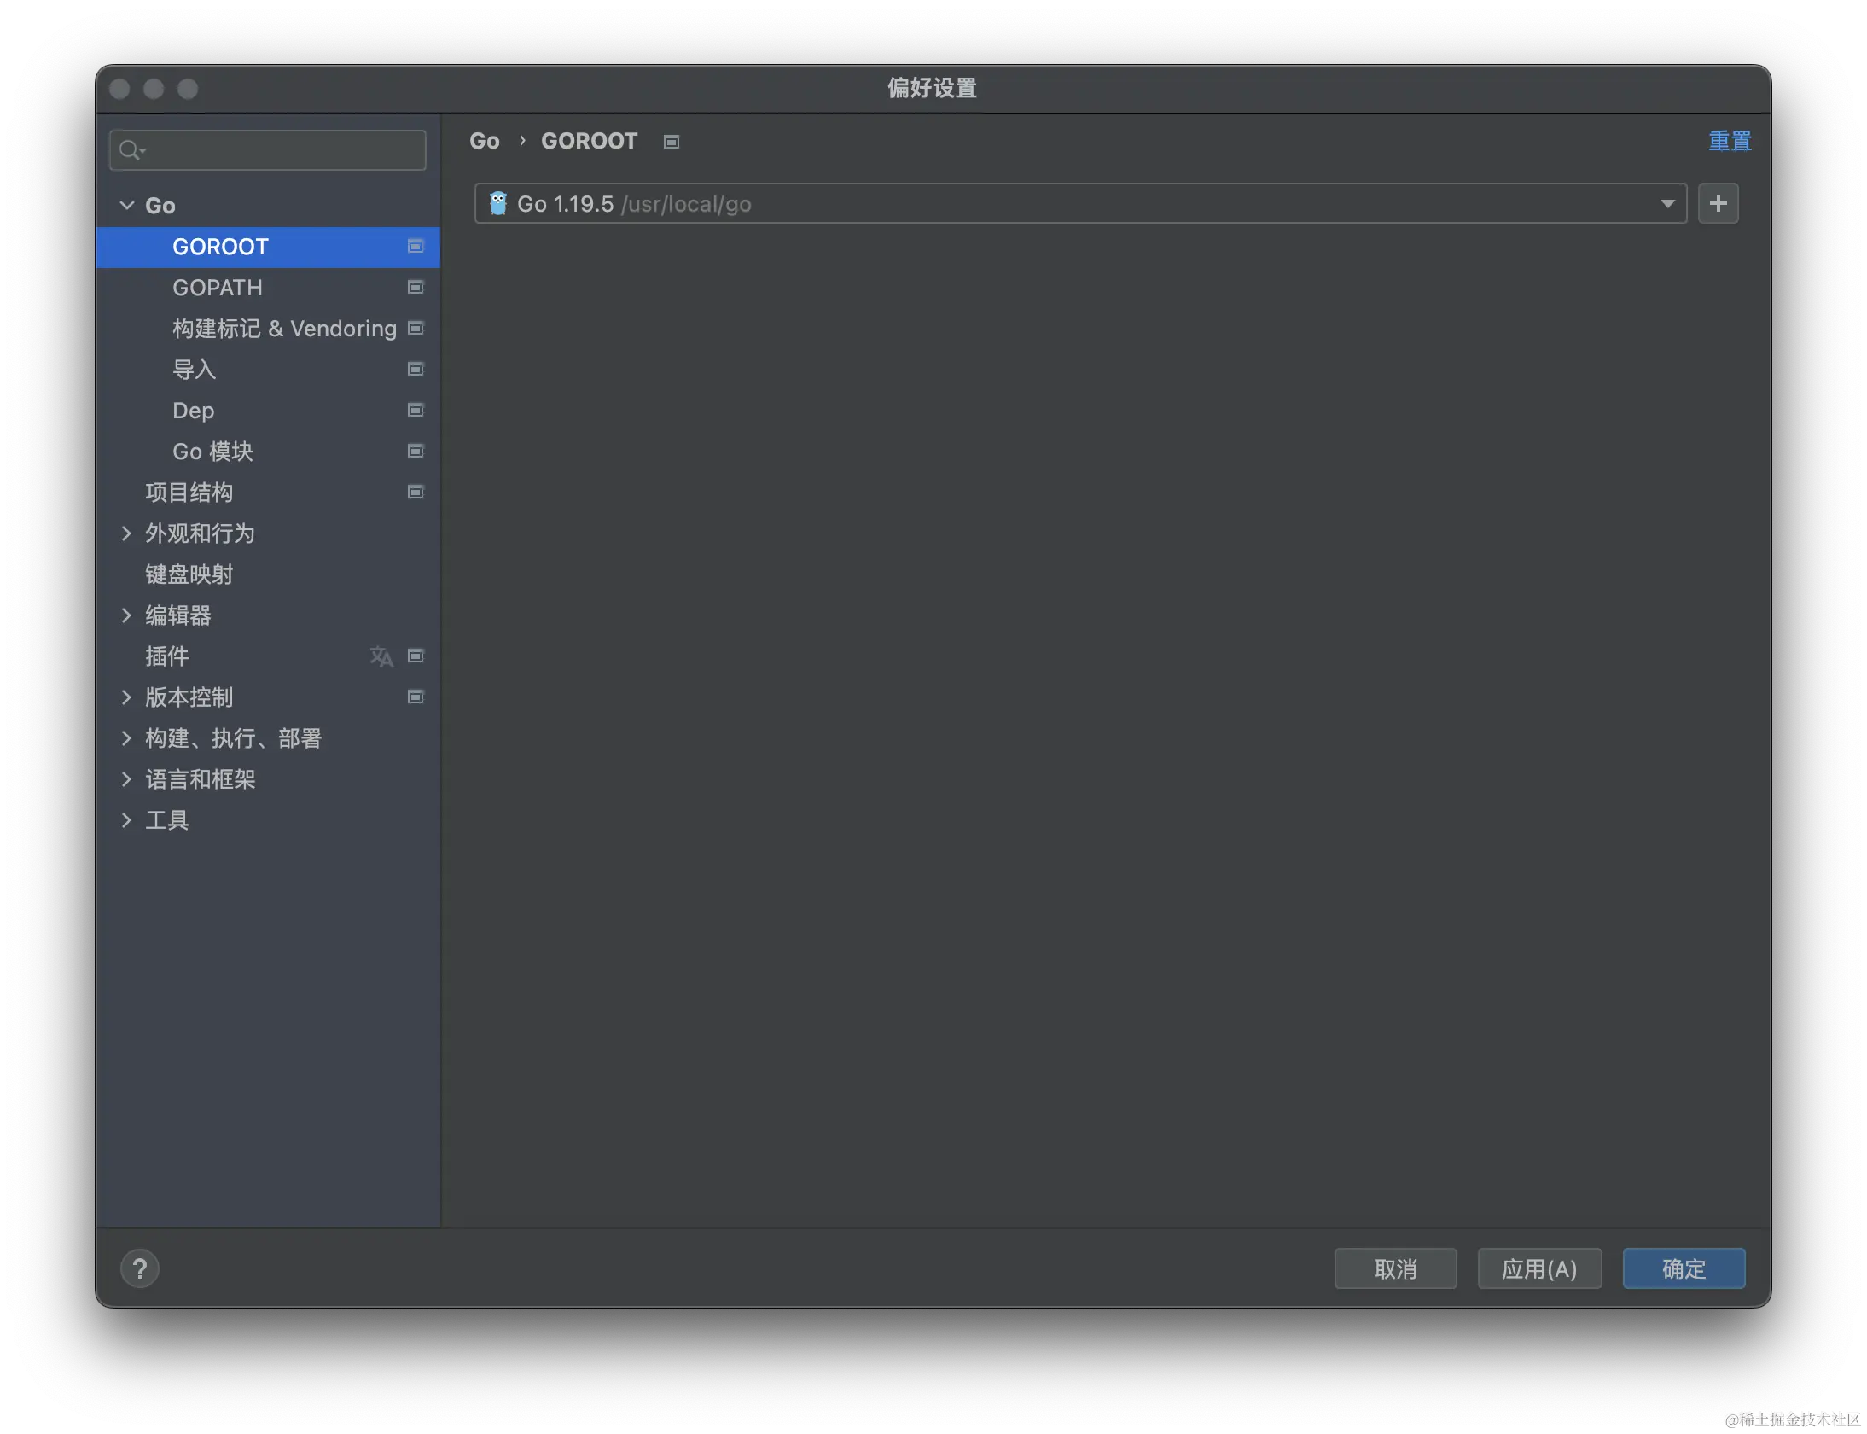The image size is (1867, 1434).
Task: Expand the 版本控制 section
Action: coord(127,697)
